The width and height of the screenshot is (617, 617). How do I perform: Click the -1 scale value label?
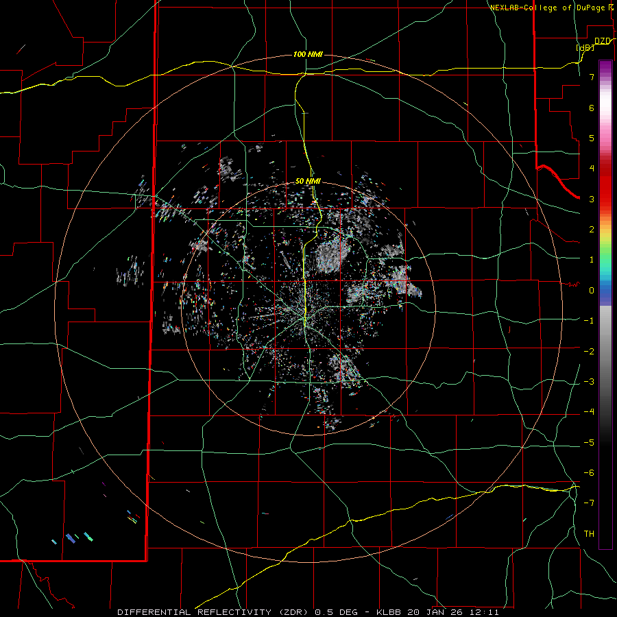(x=589, y=320)
